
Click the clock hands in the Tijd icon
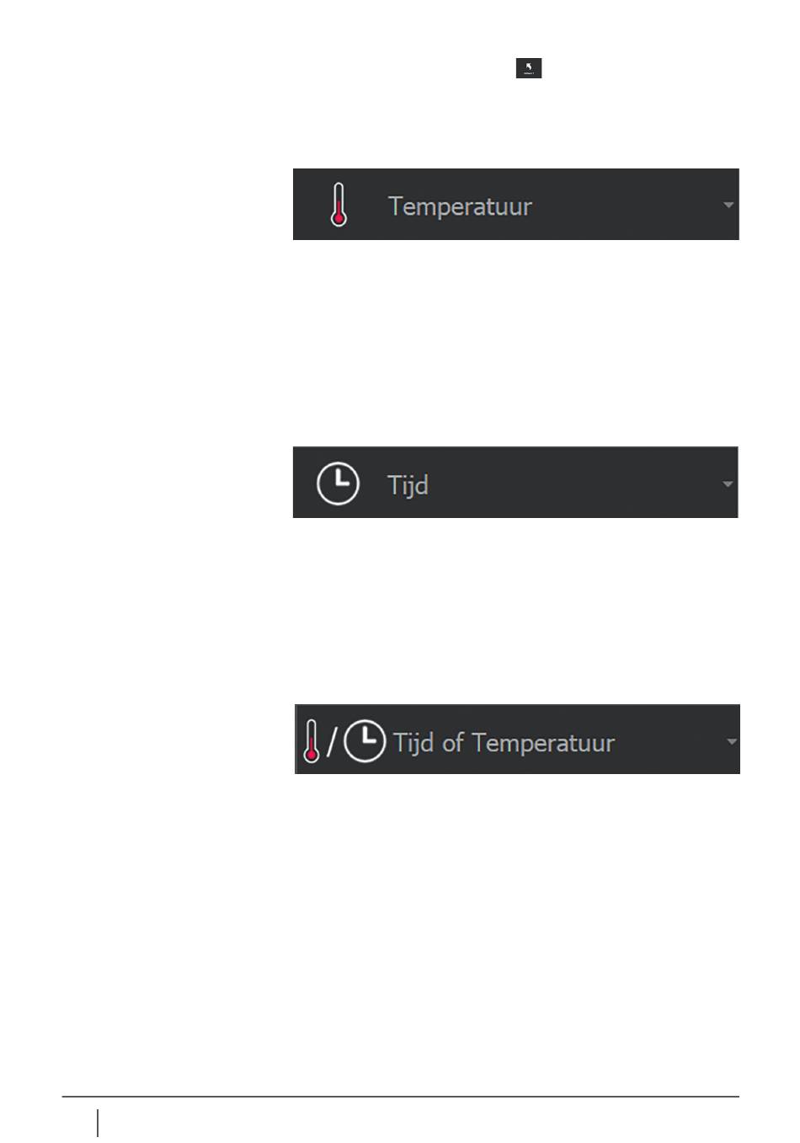[340, 479]
